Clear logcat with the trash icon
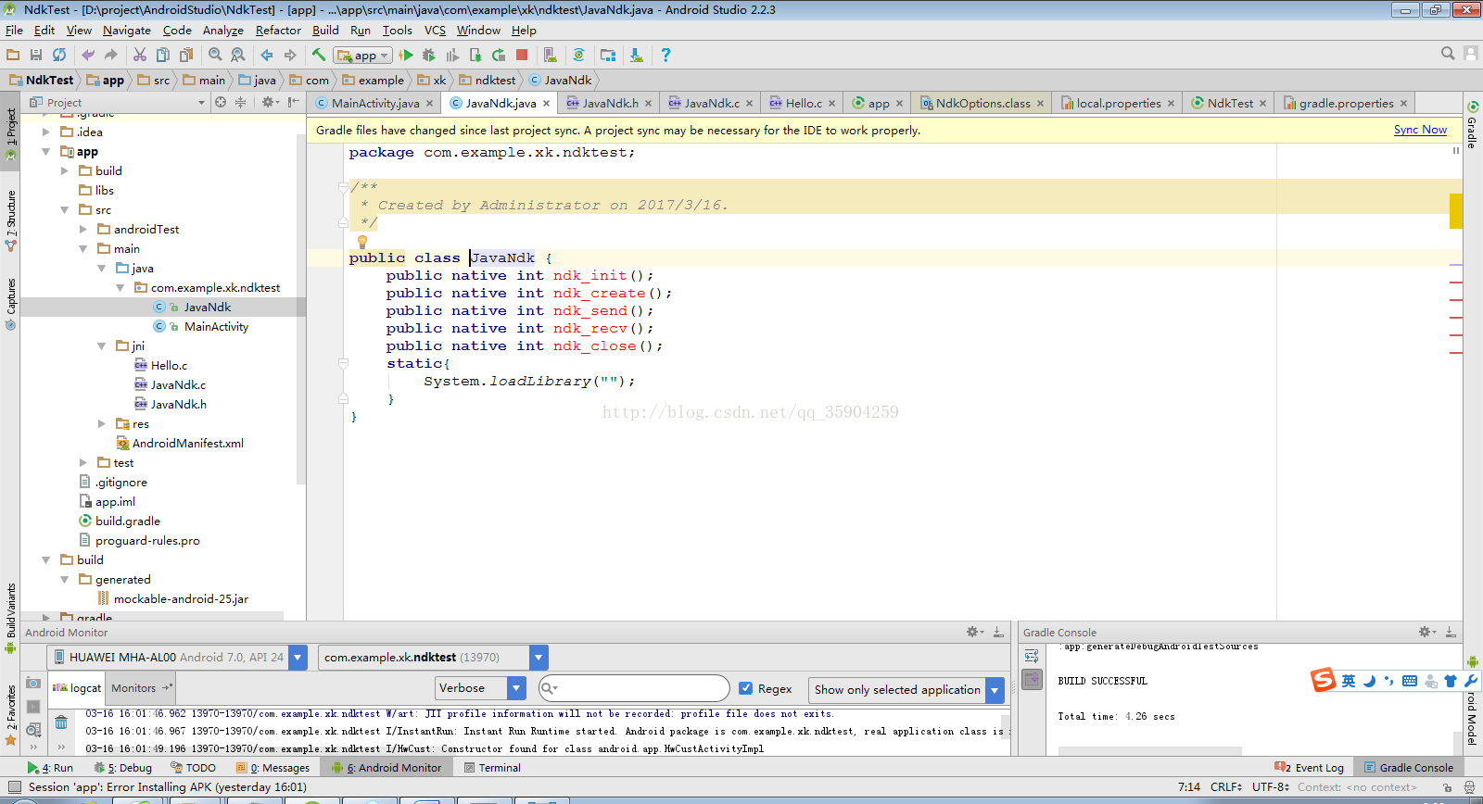 61,722
